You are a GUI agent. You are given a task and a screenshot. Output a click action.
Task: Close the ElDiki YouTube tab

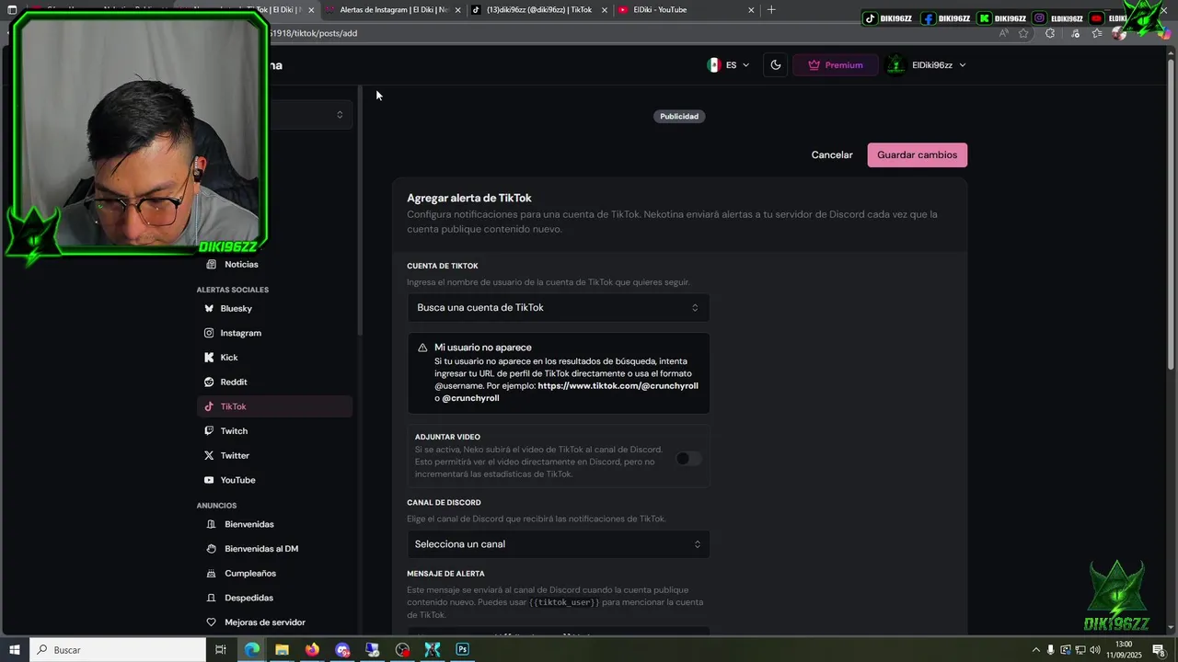pos(751,10)
